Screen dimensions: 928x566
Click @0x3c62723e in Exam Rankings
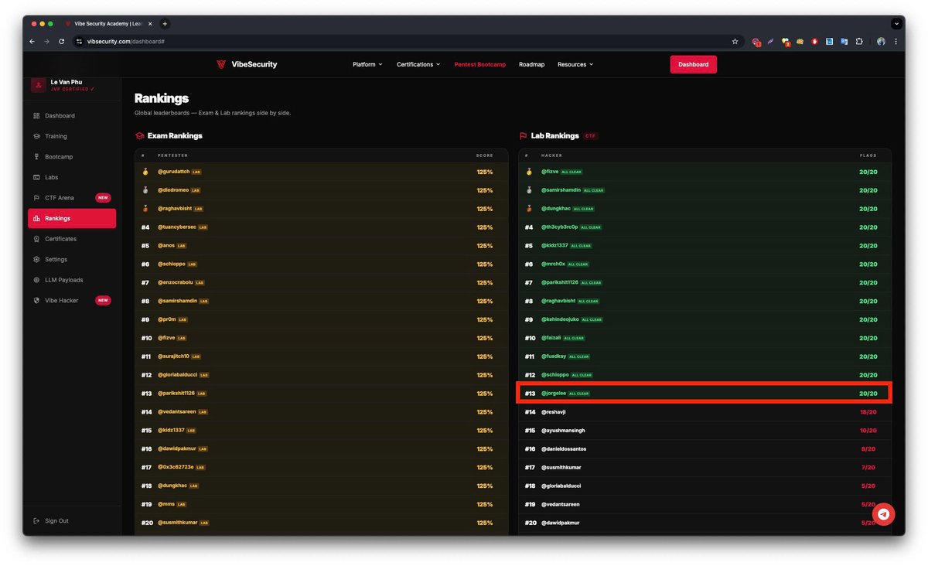coord(176,468)
